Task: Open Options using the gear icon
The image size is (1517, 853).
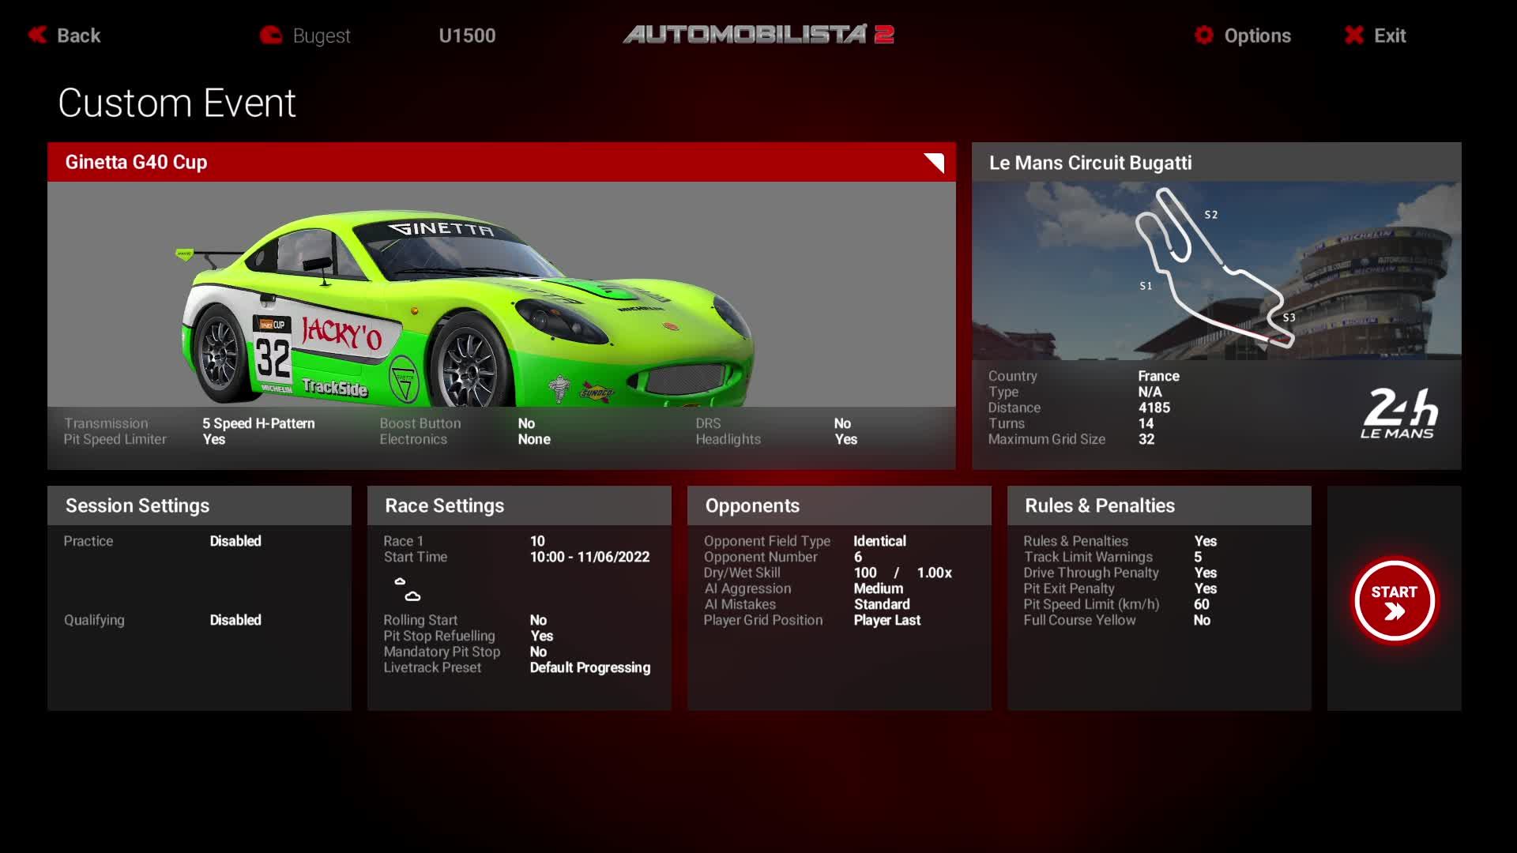Action: pos(1203,35)
